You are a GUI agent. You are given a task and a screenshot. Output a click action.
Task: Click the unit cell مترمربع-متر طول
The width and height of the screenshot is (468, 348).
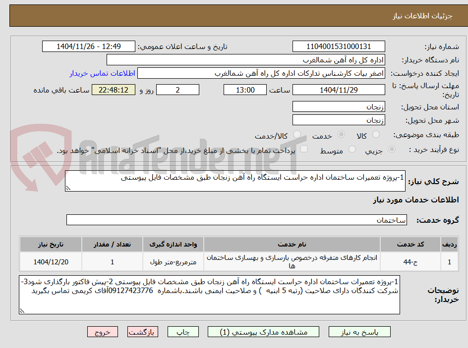pos(173,261)
